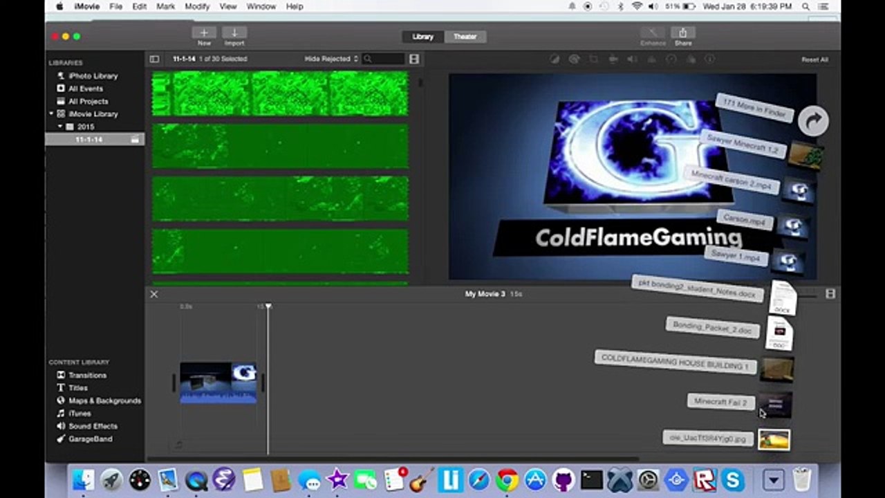Open the timeline settings filmstrip icon

pyautogui.click(x=830, y=294)
